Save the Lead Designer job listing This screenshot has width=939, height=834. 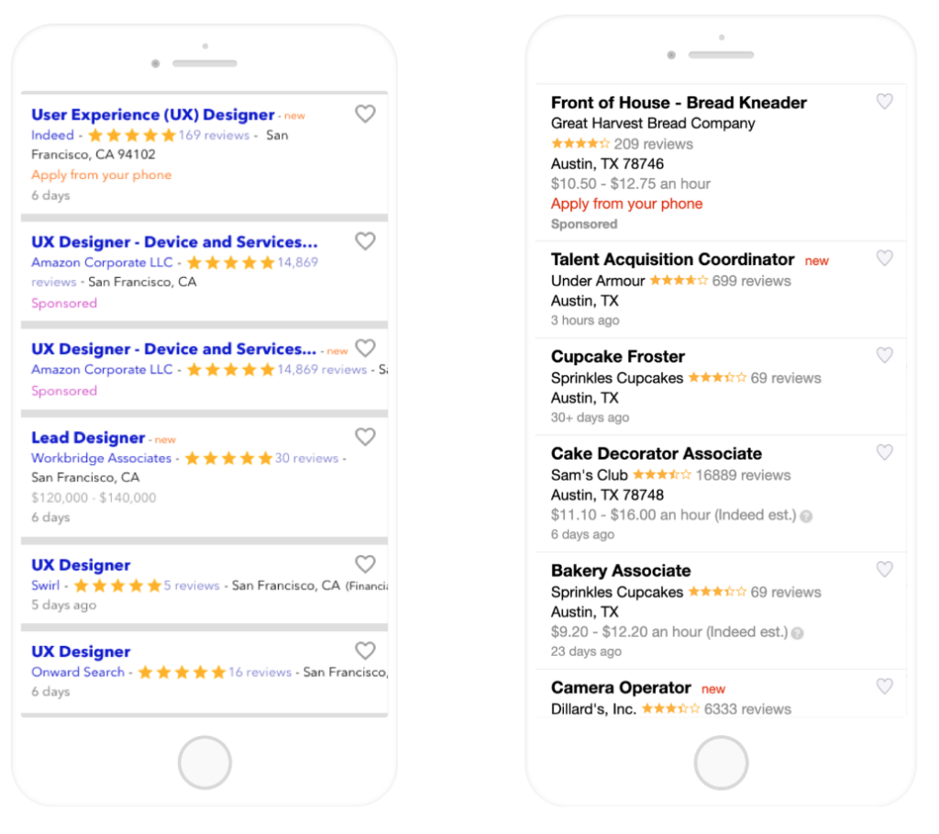coord(365,437)
